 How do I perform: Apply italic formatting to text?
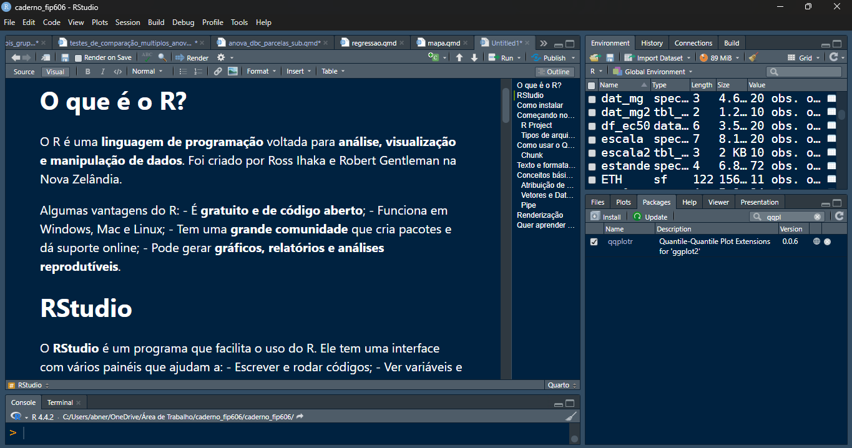[x=102, y=71]
